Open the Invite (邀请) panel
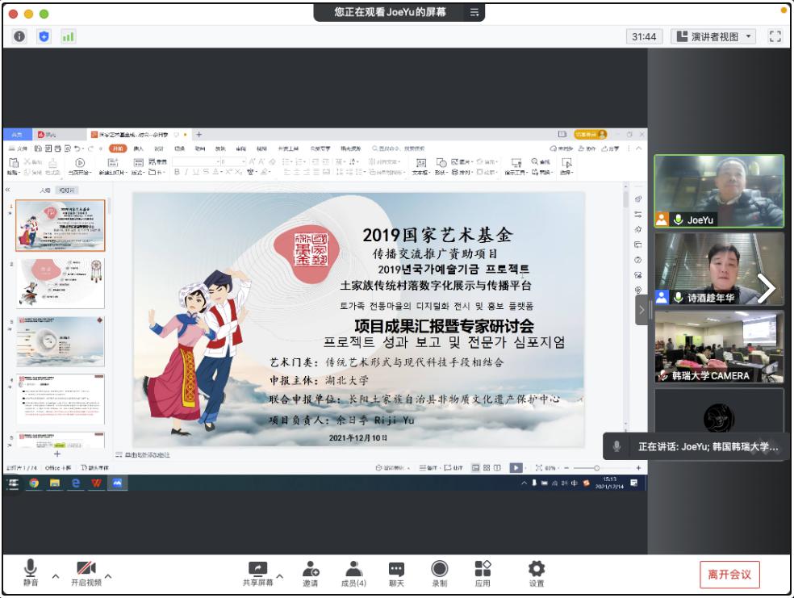This screenshot has width=794, height=598. pos(311,574)
